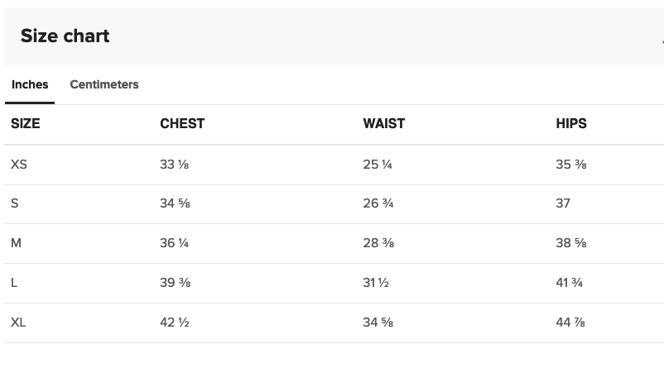The height and width of the screenshot is (368, 664).
Task: Click the chest value 36 ¼
Action: coord(174,243)
